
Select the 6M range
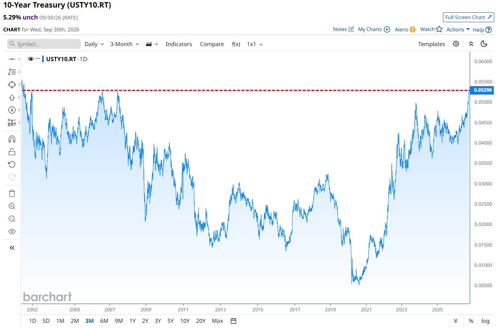coord(104,321)
